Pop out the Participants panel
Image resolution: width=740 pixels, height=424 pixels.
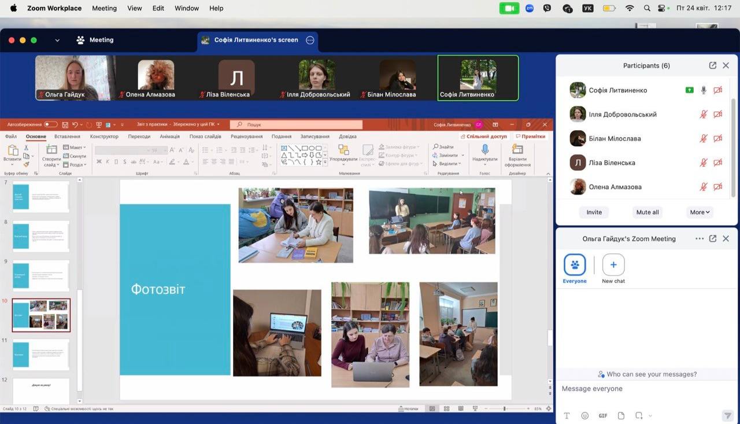click(x=713, y=65)
